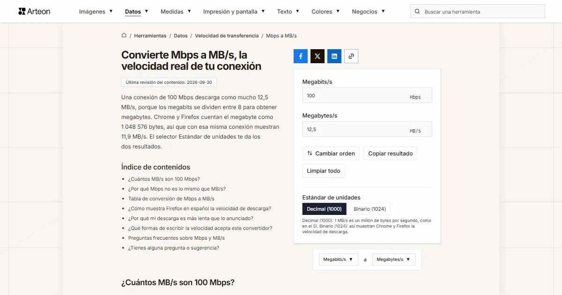Click the main page title heading
This screenshot has height=295, width=562.
pyautogui.click(x=192, y=60)
